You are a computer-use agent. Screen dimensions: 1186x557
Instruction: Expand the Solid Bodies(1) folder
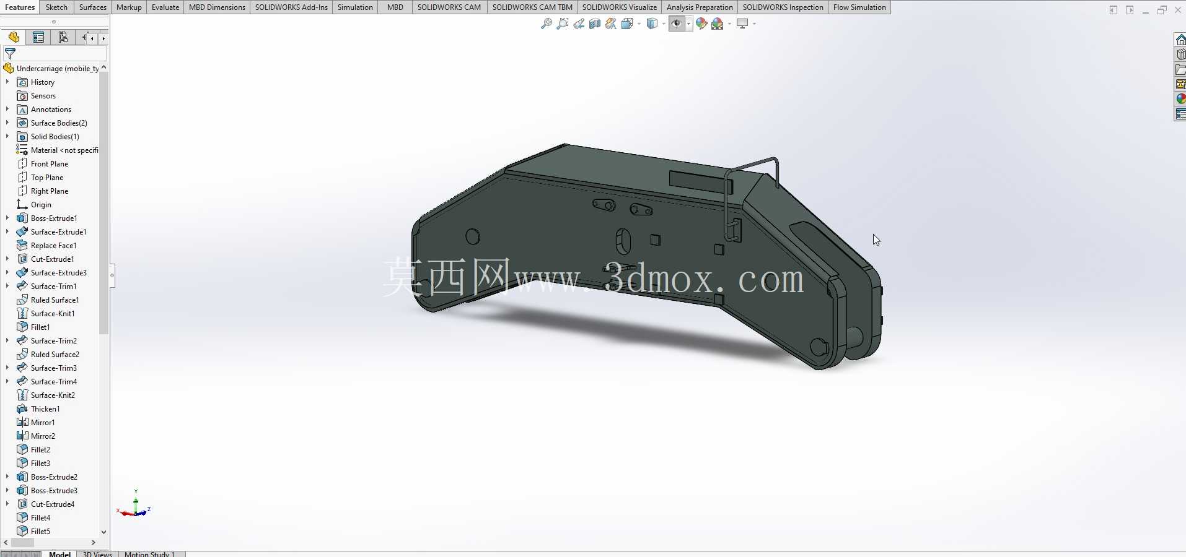[7, 137]
